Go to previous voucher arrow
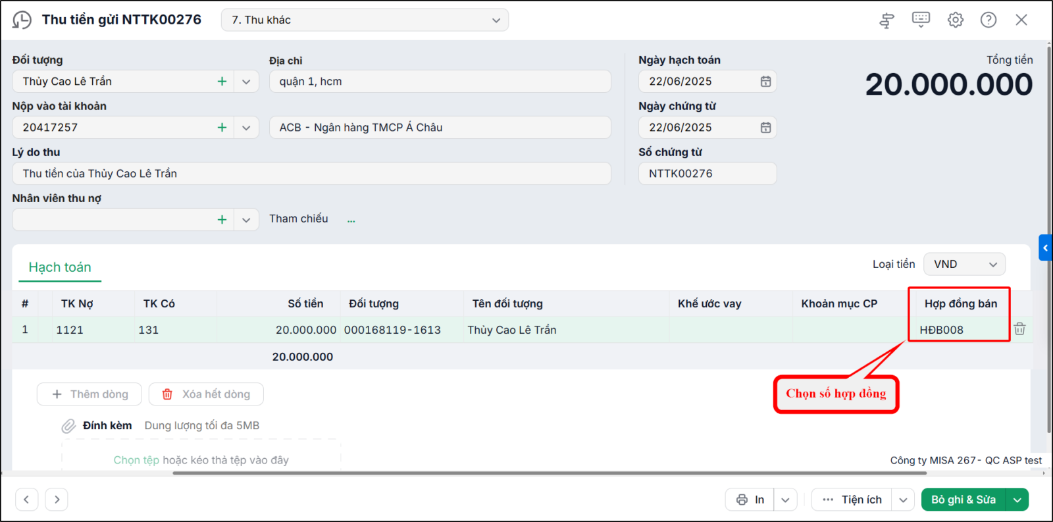The height and width of the screenshot is (522, 1053). pos(26,500)
